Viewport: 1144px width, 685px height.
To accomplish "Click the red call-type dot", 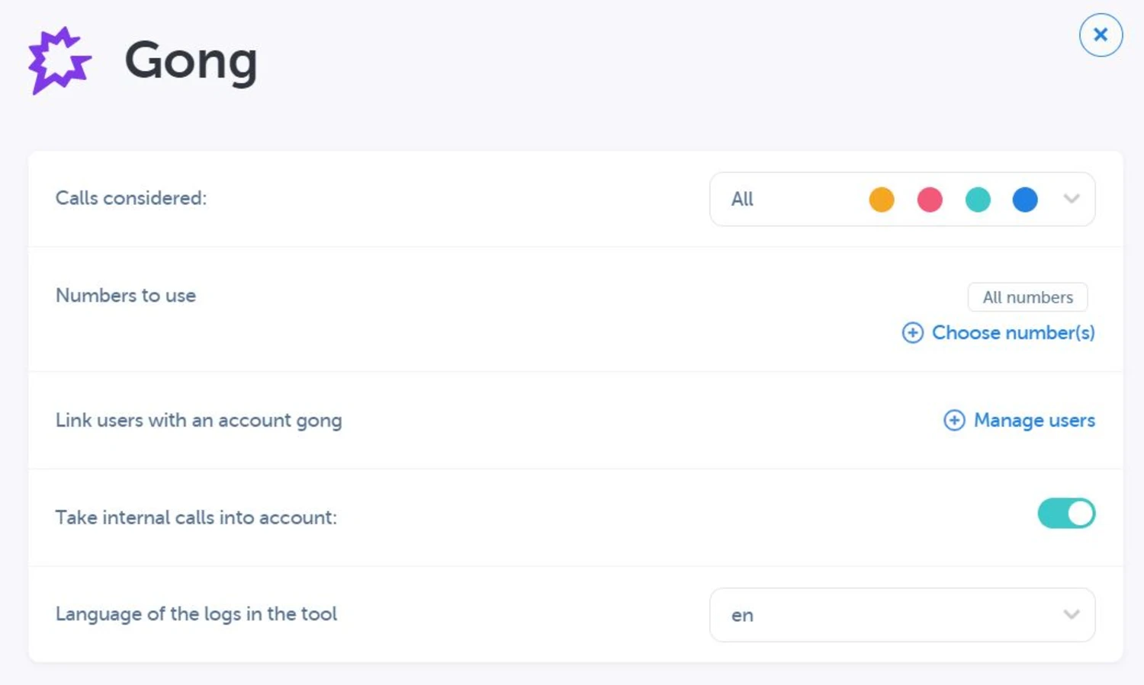I will (x=930, y=200).
